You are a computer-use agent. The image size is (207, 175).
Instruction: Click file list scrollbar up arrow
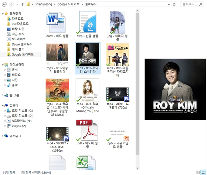[137, 11]
